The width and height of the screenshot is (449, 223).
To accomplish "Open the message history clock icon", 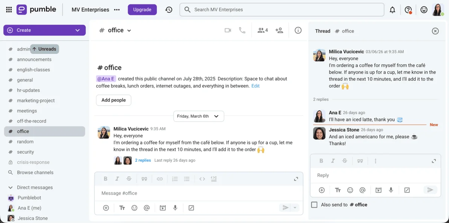I will (x=169, y=10).
